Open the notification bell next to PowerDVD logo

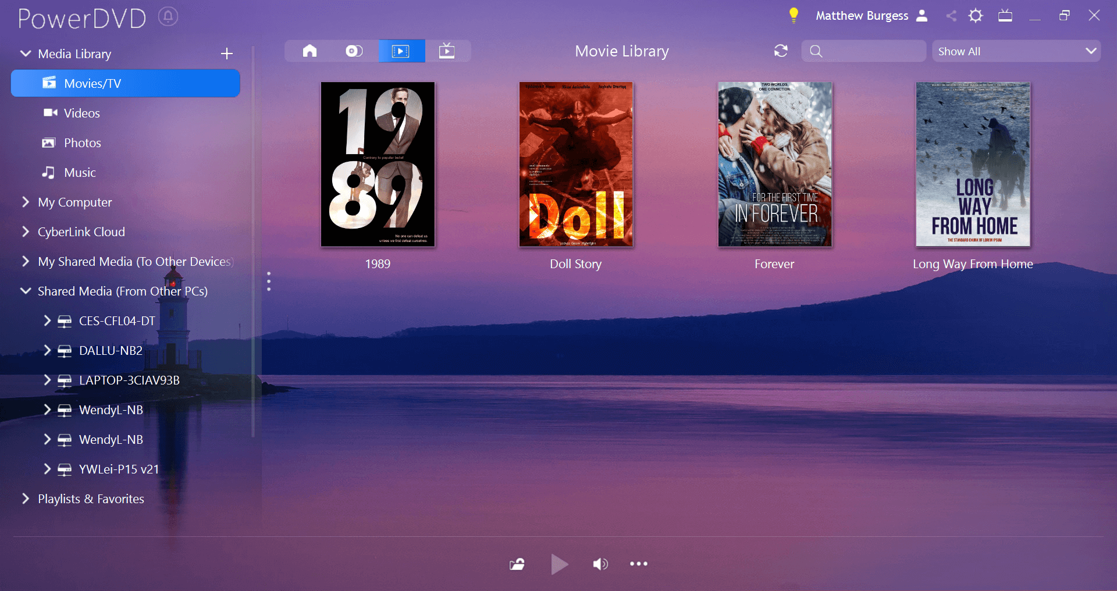pos(168,16)
